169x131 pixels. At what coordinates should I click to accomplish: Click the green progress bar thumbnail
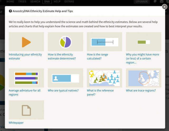143,42
